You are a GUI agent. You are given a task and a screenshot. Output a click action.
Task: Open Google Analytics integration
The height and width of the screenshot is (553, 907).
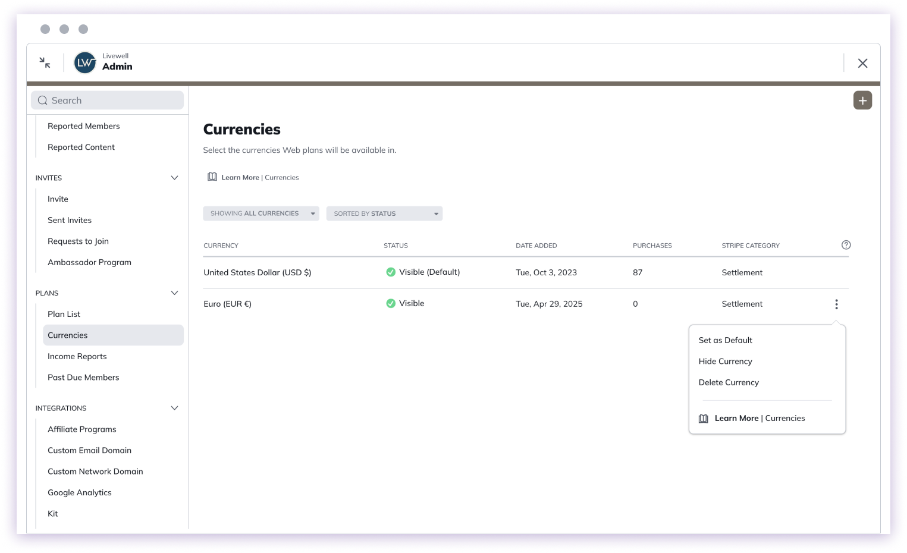[79, 492]
